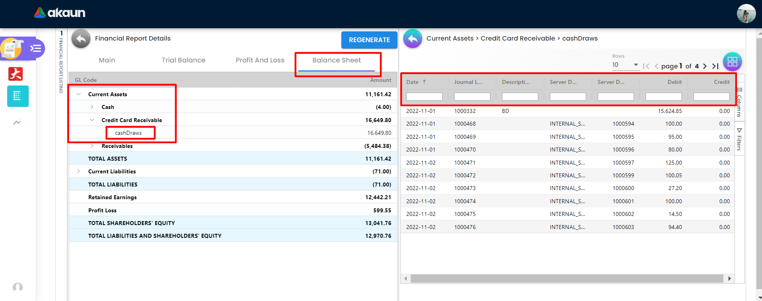Expand the Current Liabilities row
Viewport: 762px width, 301px height.
(79, 171)
